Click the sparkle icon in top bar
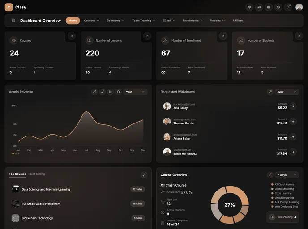Image resolution: width=308 pixels, height=229 pixels. pos(259,7)
